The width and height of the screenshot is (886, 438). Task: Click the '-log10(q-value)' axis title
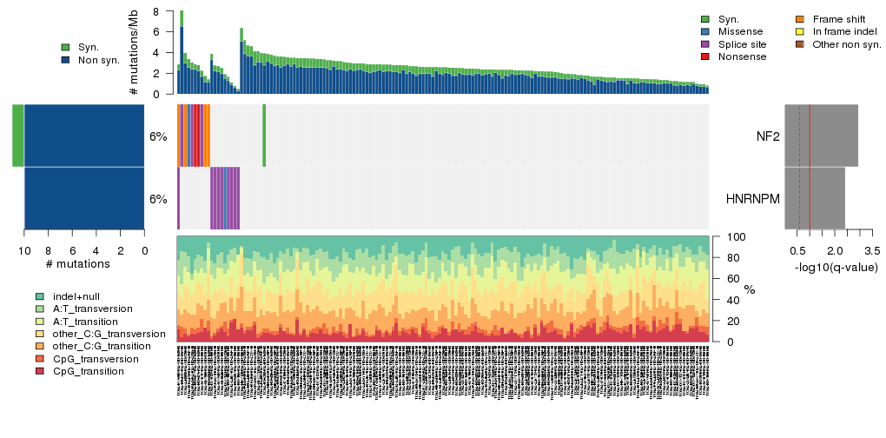pos(835,268)
